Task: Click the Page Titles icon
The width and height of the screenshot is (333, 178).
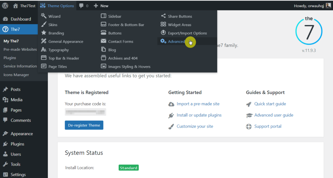Action: (44, 66)
